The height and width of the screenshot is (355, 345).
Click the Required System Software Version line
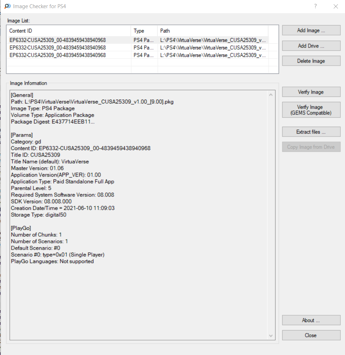62,195
